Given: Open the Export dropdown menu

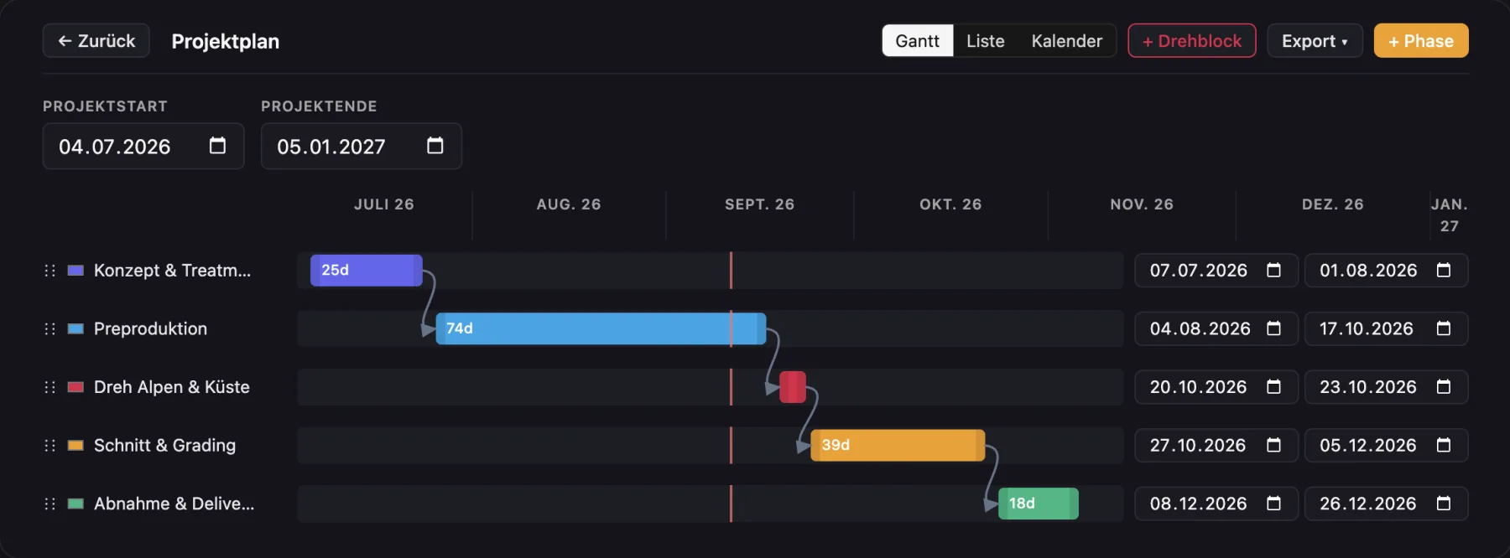Looking at the screenshot, I should pos(1315,40).
